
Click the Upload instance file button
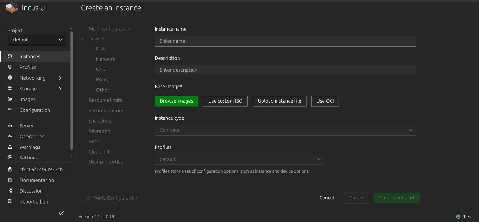click(279, 101)
